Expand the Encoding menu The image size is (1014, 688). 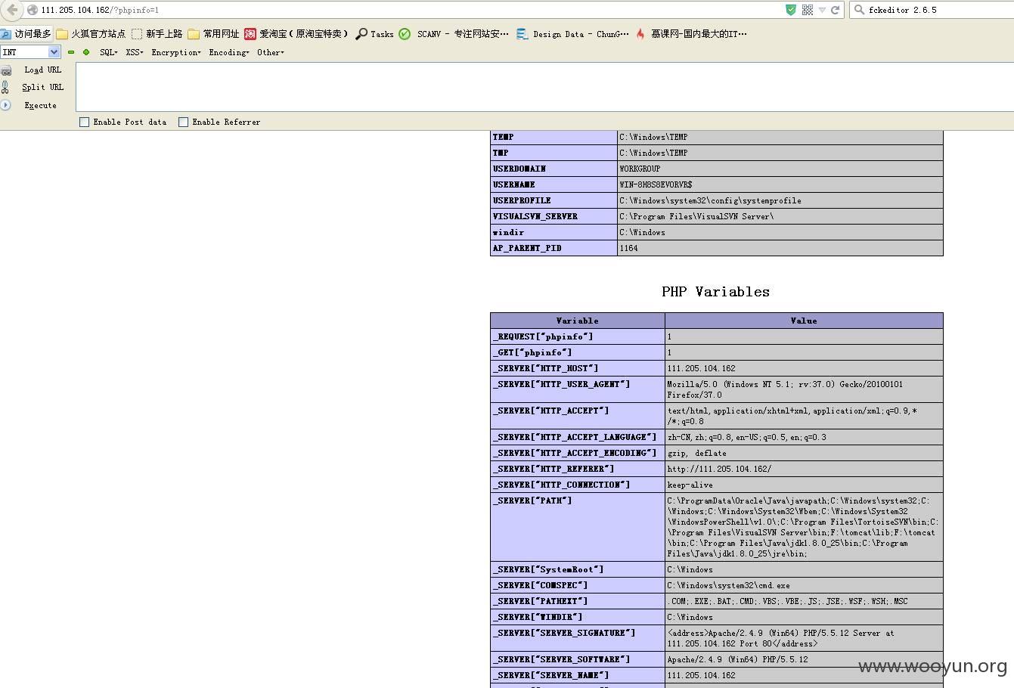click(229, 52)
